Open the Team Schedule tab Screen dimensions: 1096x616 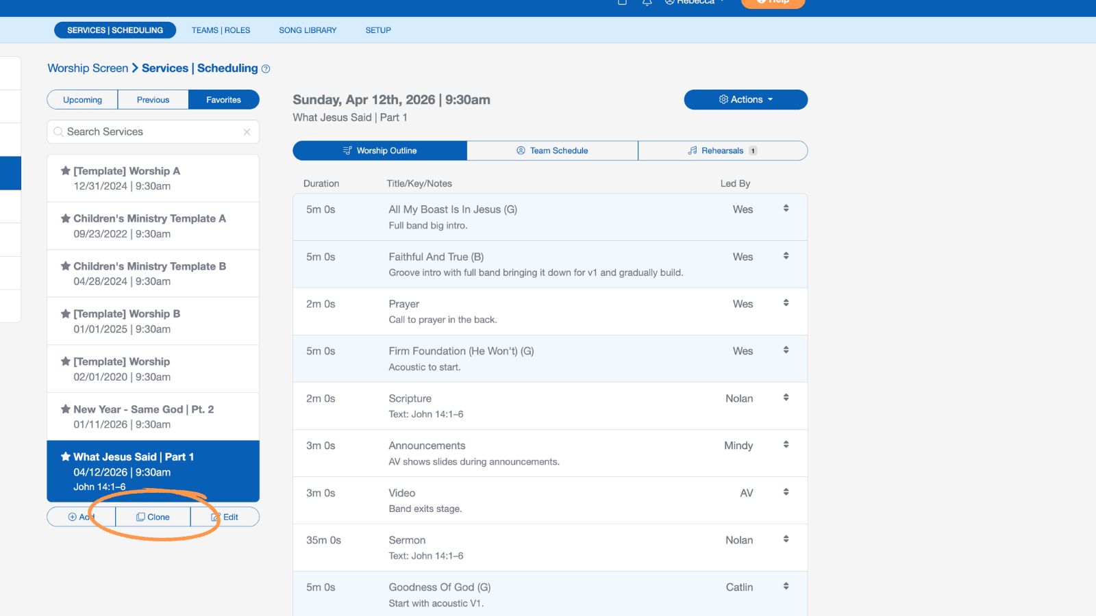click(x=552, y=151)
